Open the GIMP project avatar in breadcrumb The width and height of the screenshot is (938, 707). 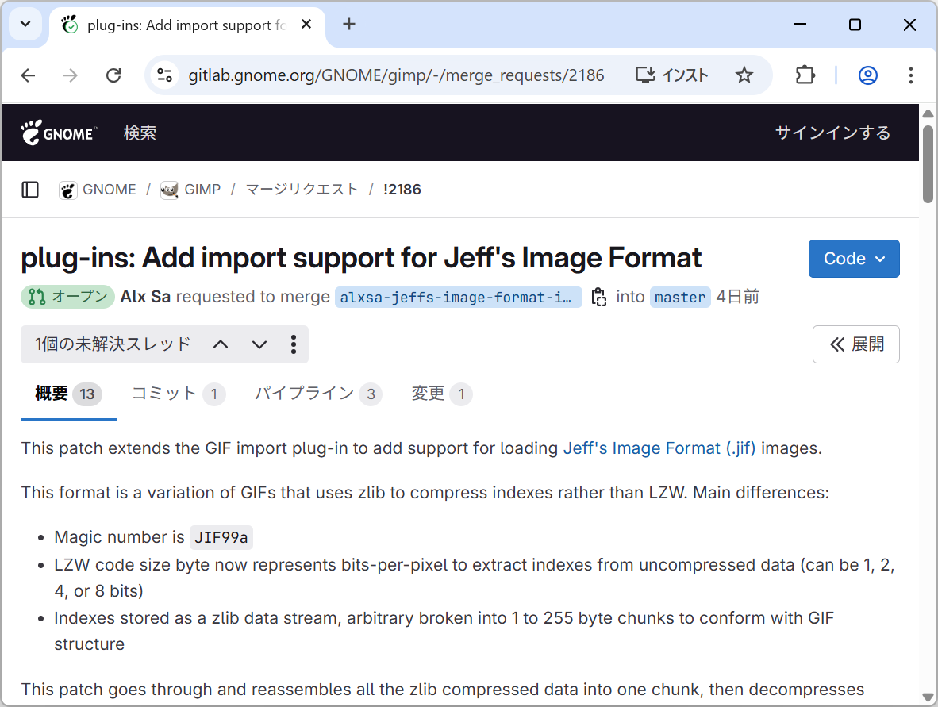click(x=170, y=190)
